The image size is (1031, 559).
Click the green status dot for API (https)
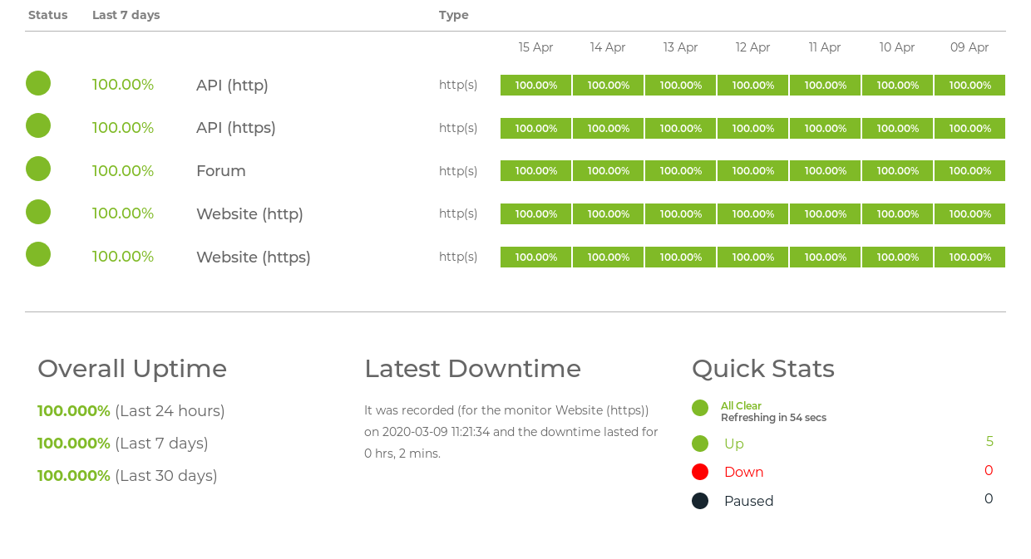coord(38,125)
